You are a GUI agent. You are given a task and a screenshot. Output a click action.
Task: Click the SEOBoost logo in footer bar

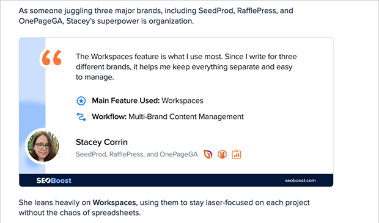click(x=54, y=180)
